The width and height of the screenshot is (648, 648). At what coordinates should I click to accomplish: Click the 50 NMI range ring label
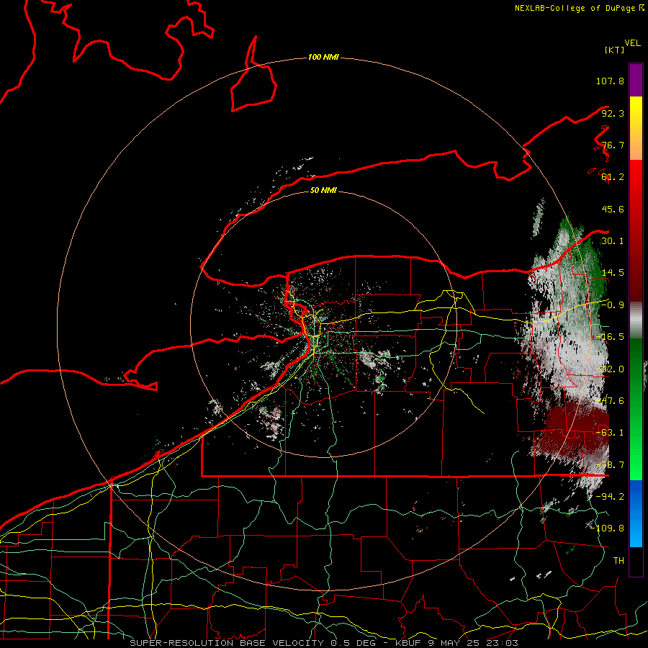tap(323, 190)
